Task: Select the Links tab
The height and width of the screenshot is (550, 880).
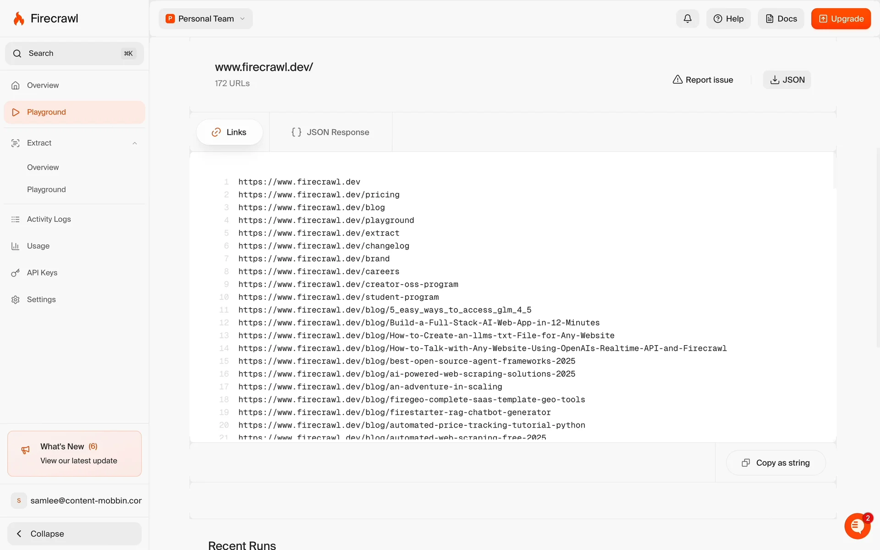Action: [x=229, y=132]
